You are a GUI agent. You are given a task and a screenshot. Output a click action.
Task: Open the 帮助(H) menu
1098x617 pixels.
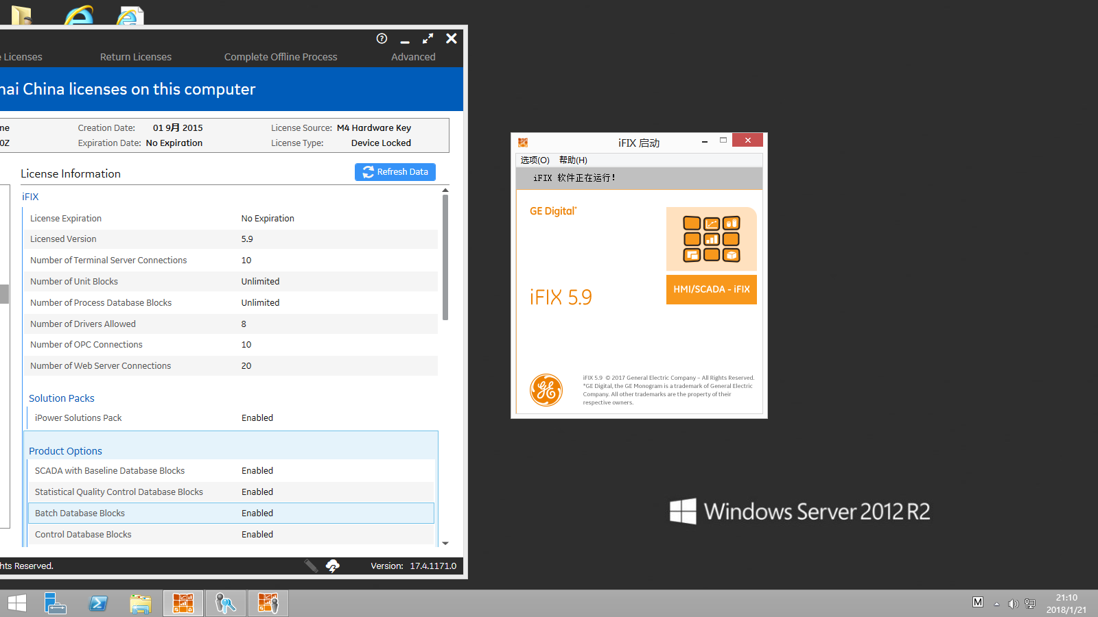(x=573, y=160)
